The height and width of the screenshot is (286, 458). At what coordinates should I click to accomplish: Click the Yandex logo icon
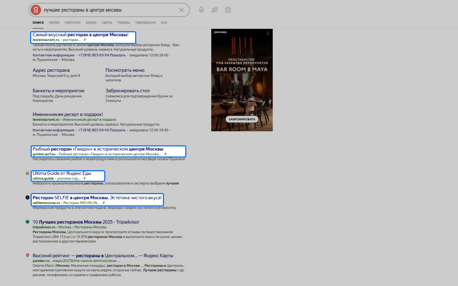36,10
